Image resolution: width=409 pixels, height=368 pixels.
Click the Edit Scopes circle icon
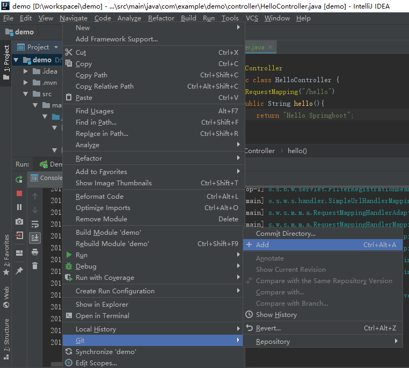pyautogui.click(x=69, y=363)
